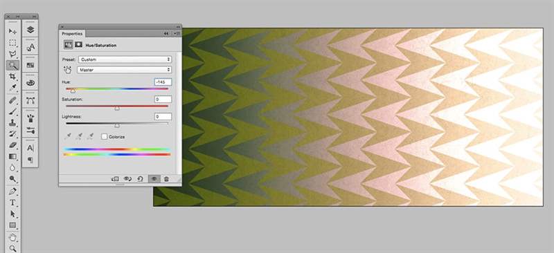Select the Move tool
The image size is (554, 253).
coord(12,31)
